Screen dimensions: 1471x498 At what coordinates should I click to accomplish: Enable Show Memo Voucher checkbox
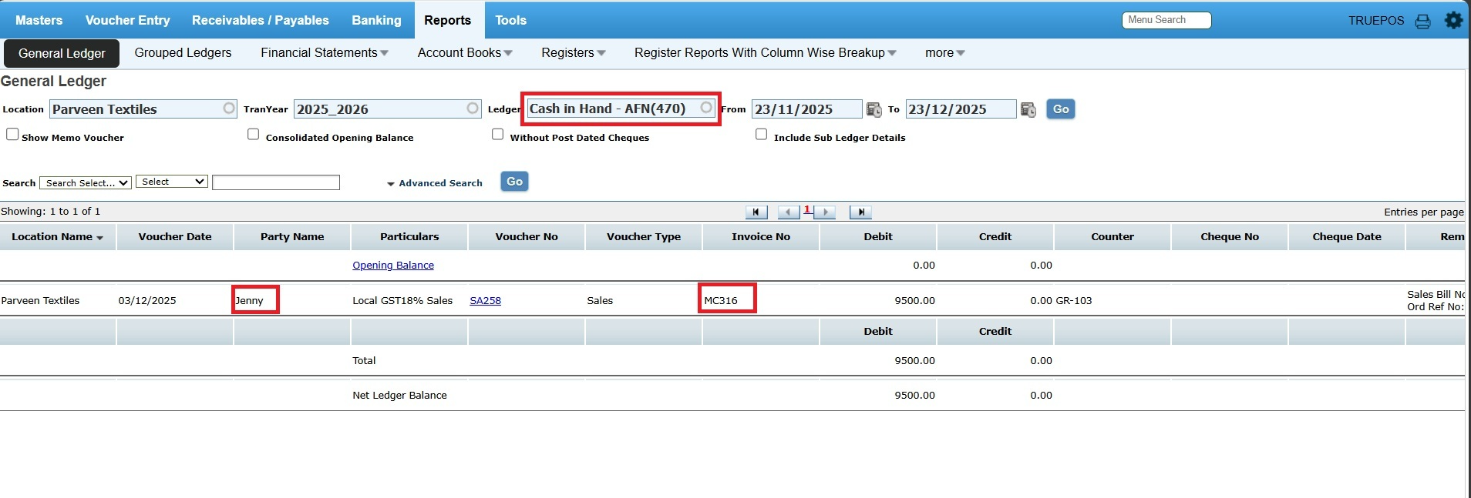pos(12,134)
